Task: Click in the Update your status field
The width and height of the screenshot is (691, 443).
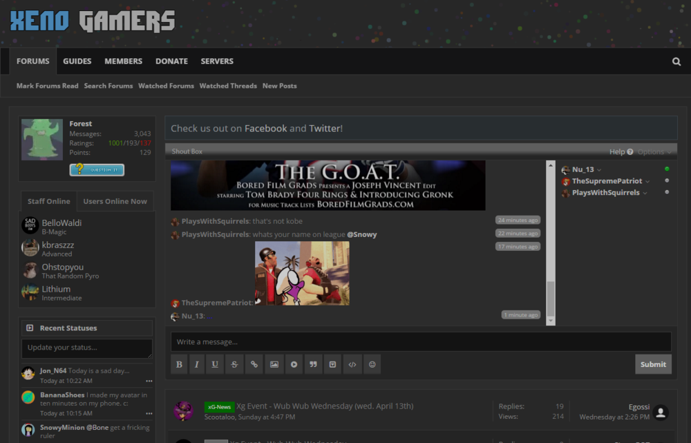Action: (87, 348)
